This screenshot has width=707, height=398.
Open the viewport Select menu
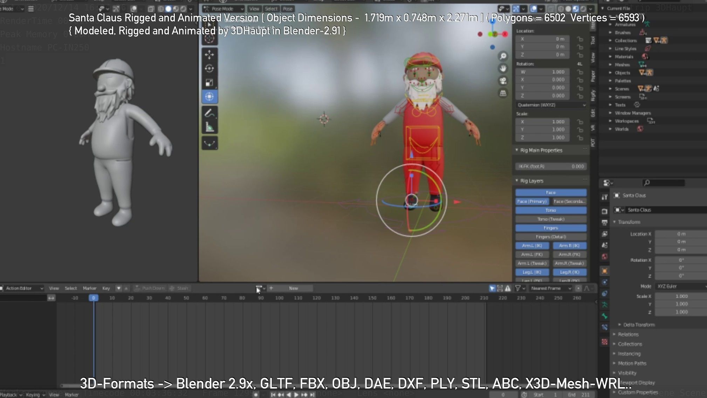click(x=271, y=9)
